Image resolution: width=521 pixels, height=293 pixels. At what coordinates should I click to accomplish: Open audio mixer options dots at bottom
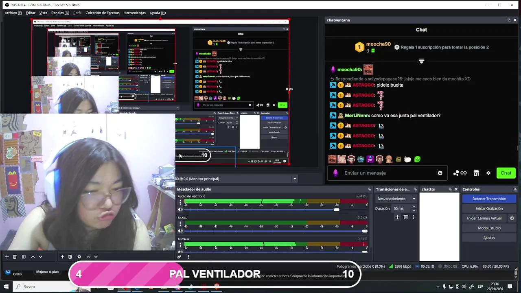188,257
